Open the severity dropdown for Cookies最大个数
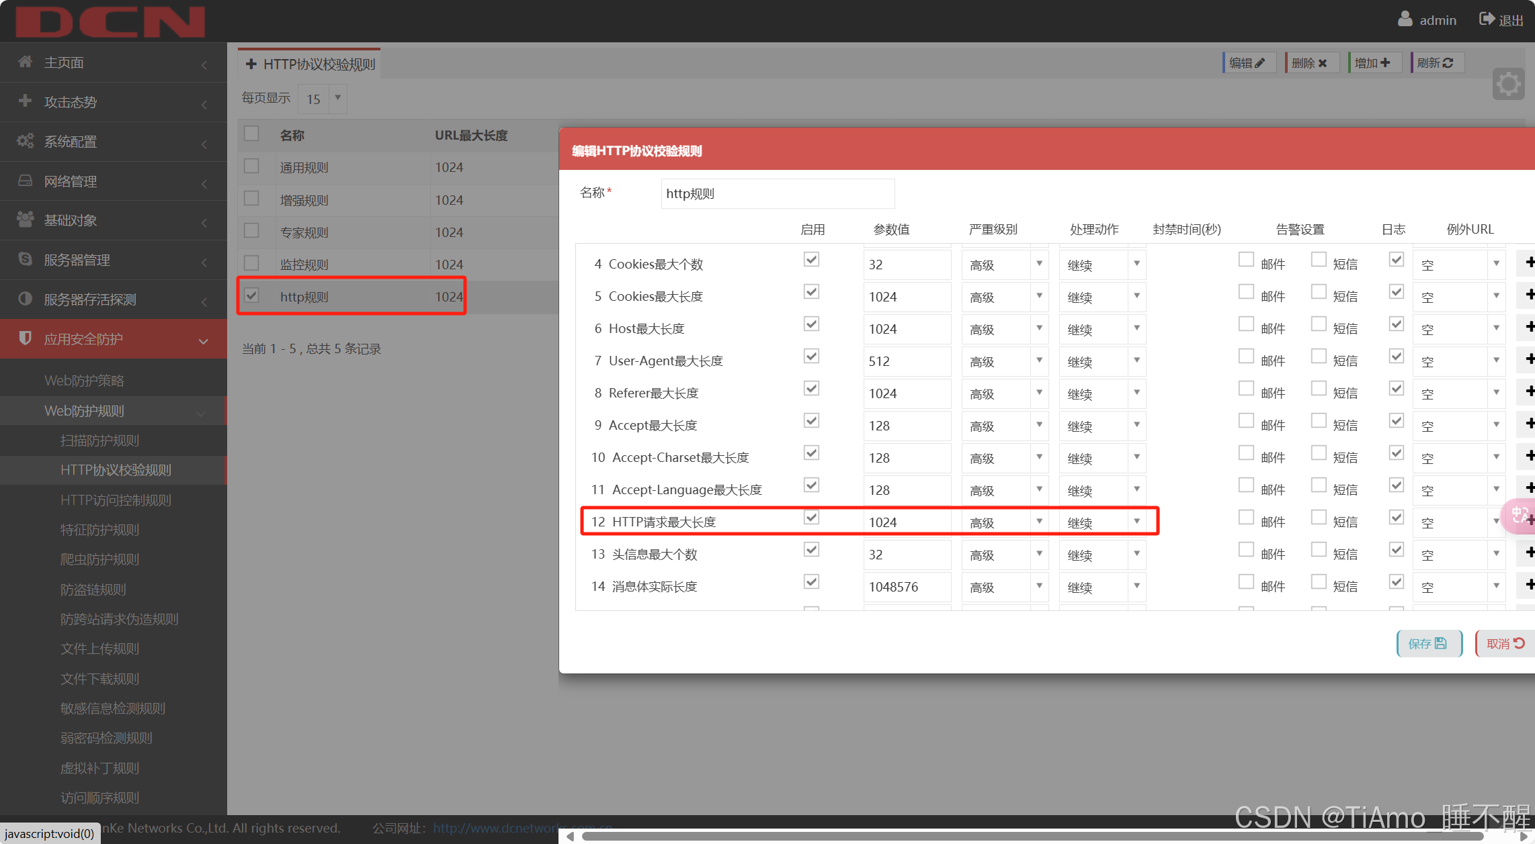Image resolution: width=1535 pixels, height=844 pixels. (x=1005, y=265)
